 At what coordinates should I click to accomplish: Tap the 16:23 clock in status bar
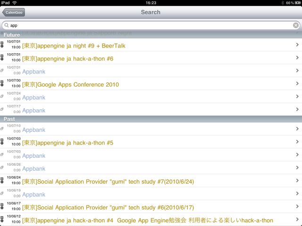click(x=151, y=3)
